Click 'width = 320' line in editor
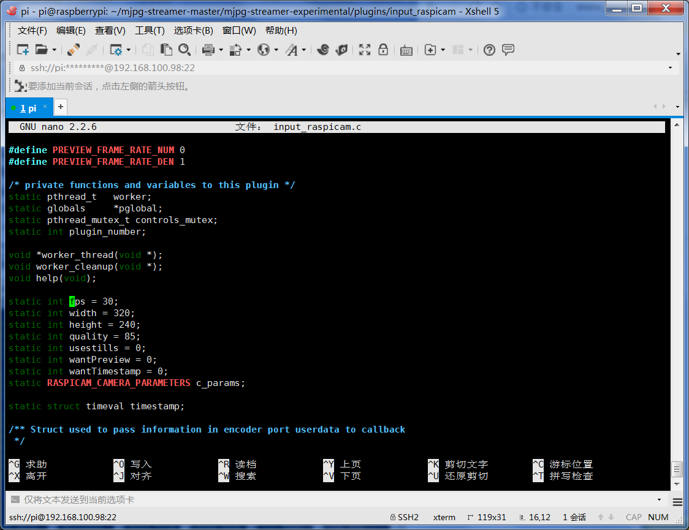 click(x=72, y=313)
